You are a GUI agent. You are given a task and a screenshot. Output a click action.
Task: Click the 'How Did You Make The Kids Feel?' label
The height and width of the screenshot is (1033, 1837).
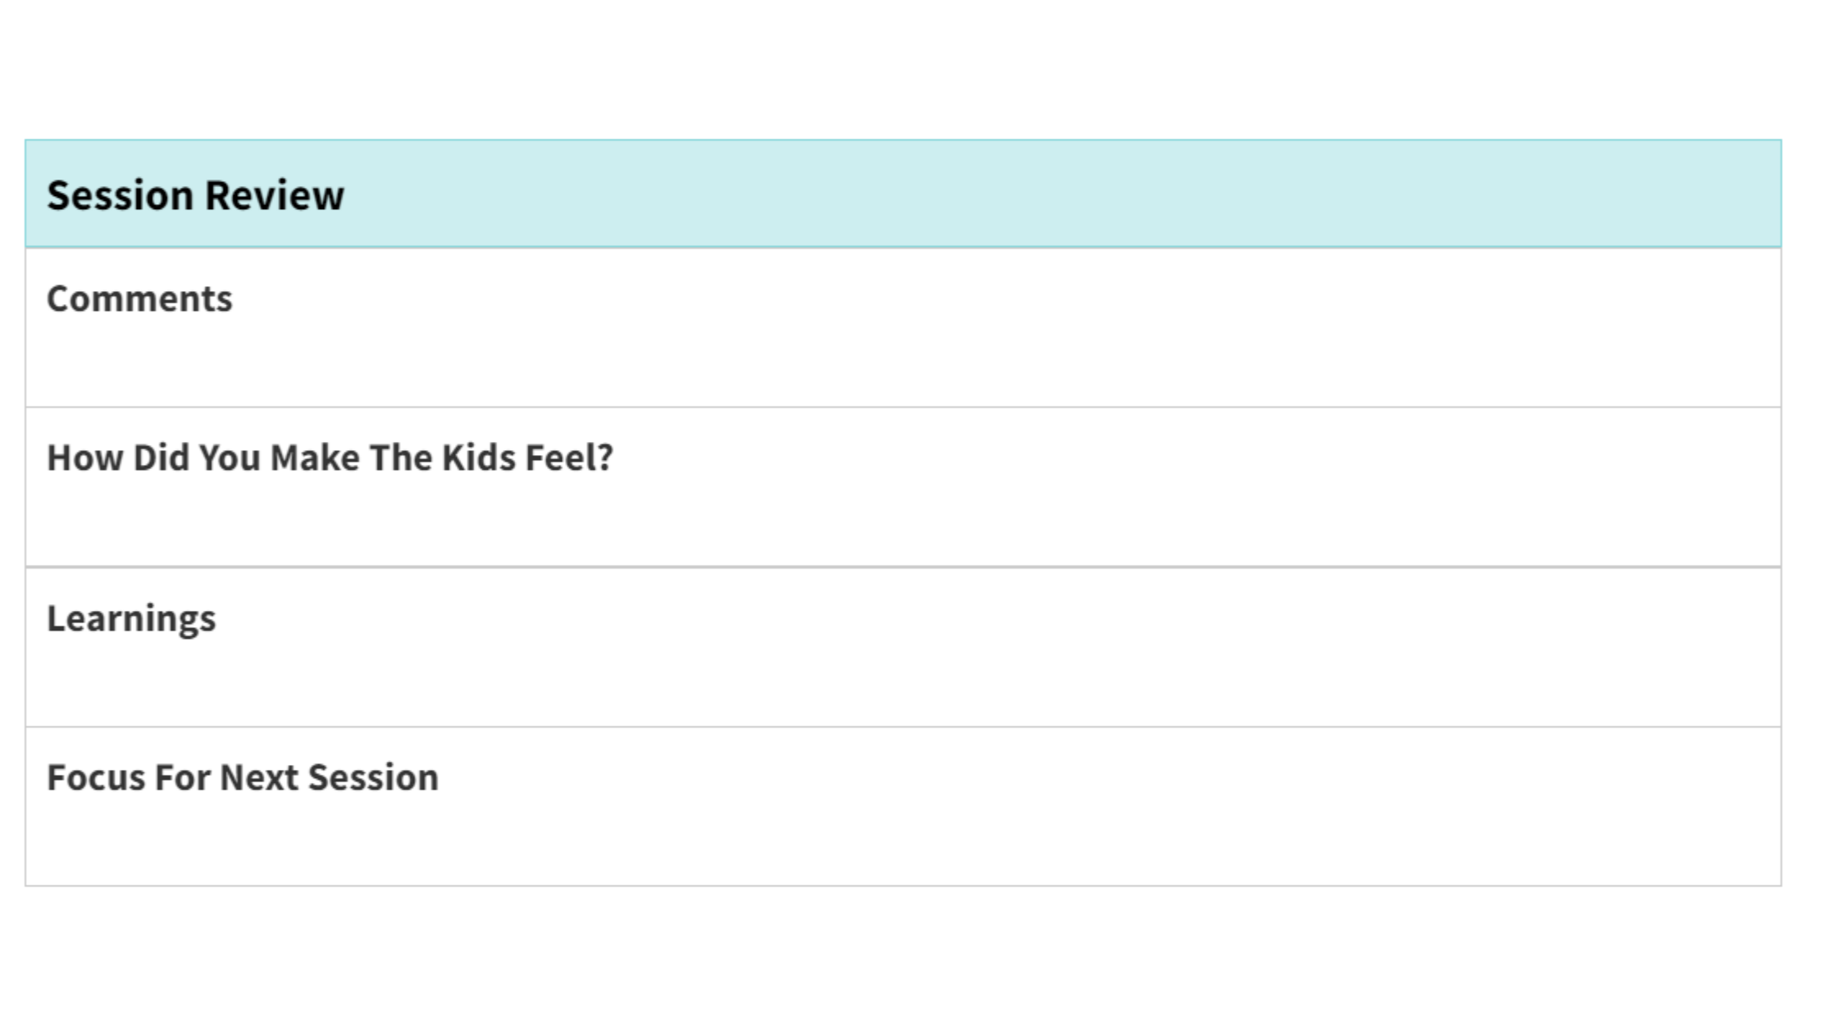click(330, 457)
